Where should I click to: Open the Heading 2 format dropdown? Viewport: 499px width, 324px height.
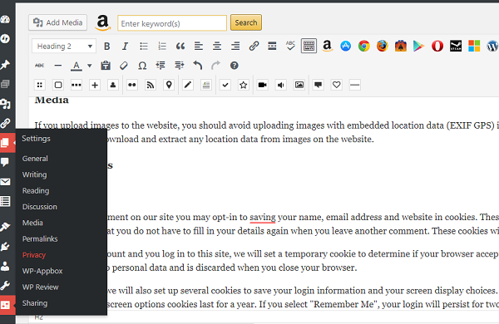pyautogui.click(x=64, y=47)
